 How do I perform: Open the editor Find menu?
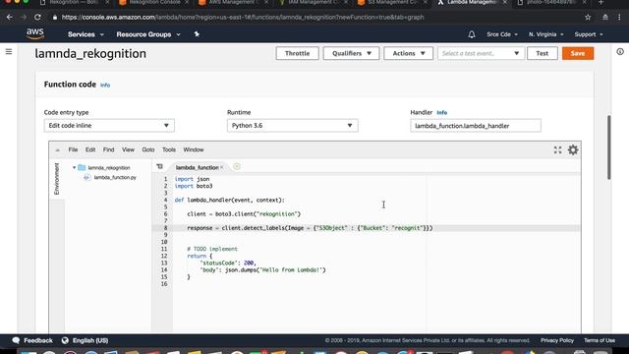click(x=109, y=149)
